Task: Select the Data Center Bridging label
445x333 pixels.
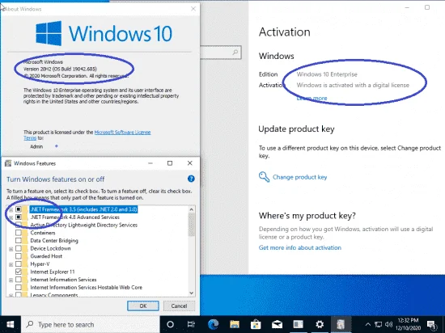Action: [54, 241]
